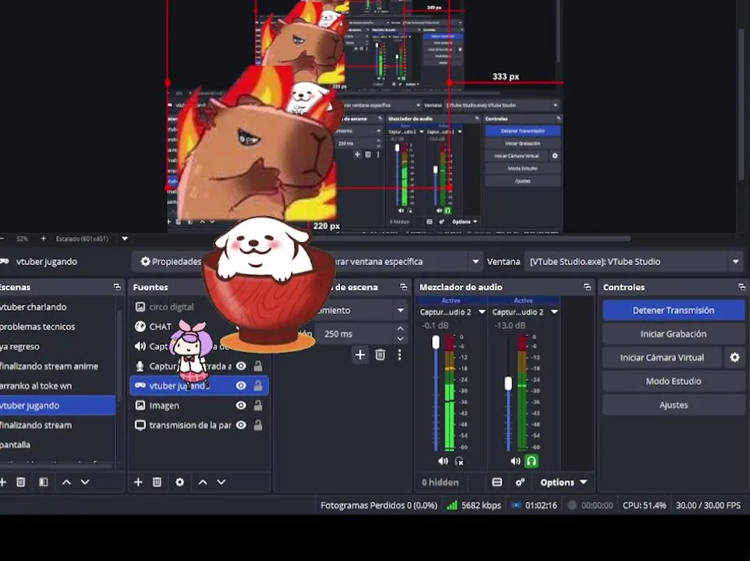Click the 0 hidden mixer label
750x561 pixels.
point(440,482)
